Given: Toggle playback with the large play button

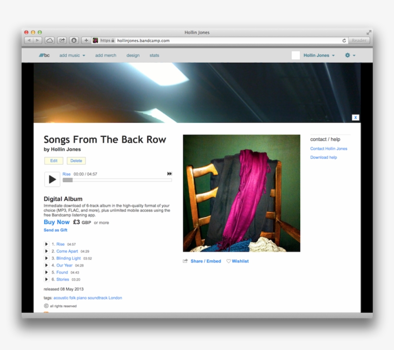Looking at the screenshot, I should point(52,179).
